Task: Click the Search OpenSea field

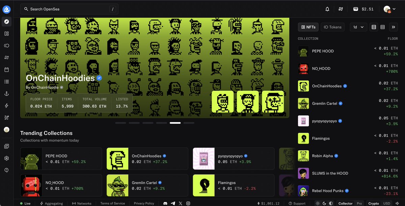Action: point(69,9)
